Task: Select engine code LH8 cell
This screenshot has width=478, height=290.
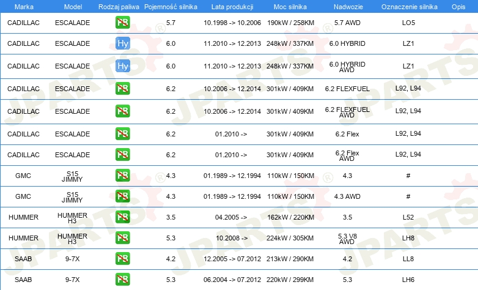Action: tap(408, 238)
